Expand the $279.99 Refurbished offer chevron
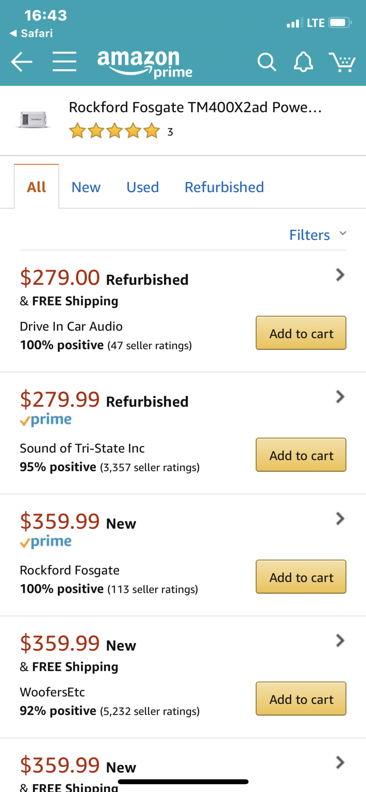This screenshot has height=792, width=366. click(340, 397)
